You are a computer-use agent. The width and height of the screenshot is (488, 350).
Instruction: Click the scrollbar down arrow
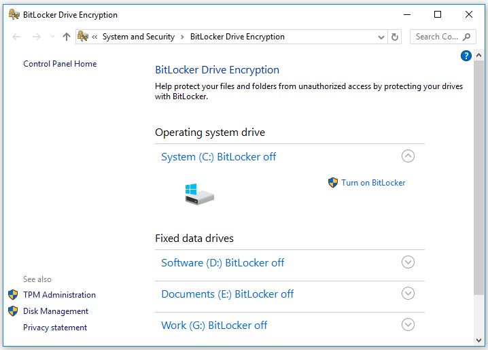point(478,340)
